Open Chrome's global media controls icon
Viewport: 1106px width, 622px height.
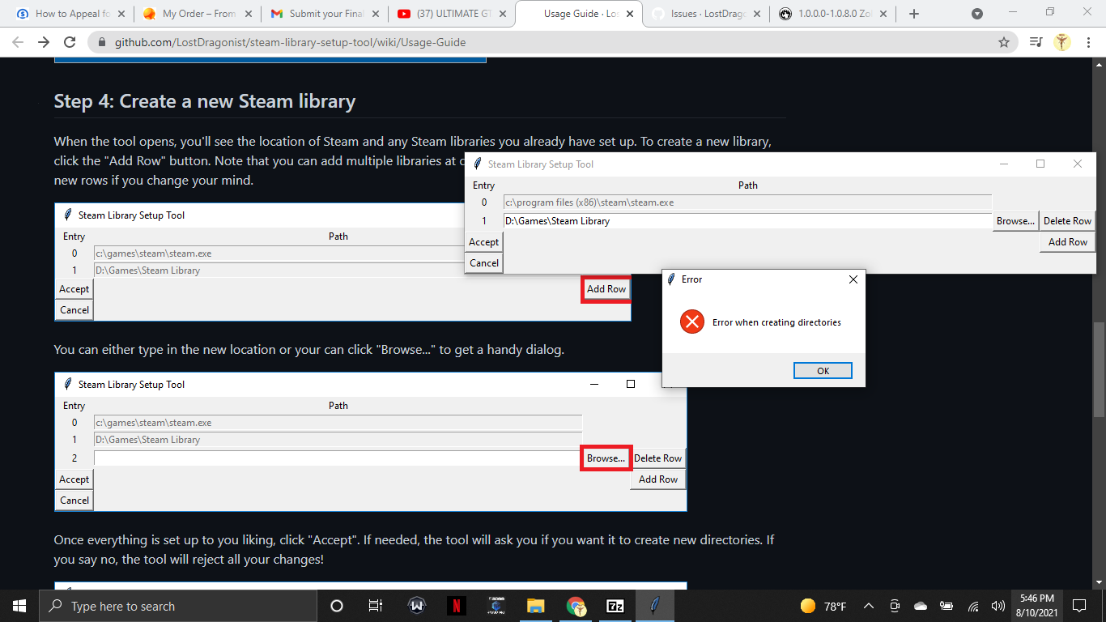(x=1035, y=42)
